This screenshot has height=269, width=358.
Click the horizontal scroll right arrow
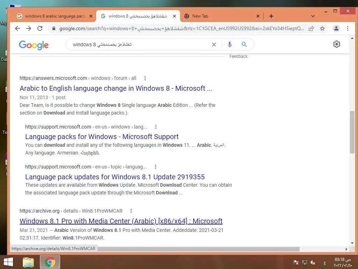tap(346, 249)
